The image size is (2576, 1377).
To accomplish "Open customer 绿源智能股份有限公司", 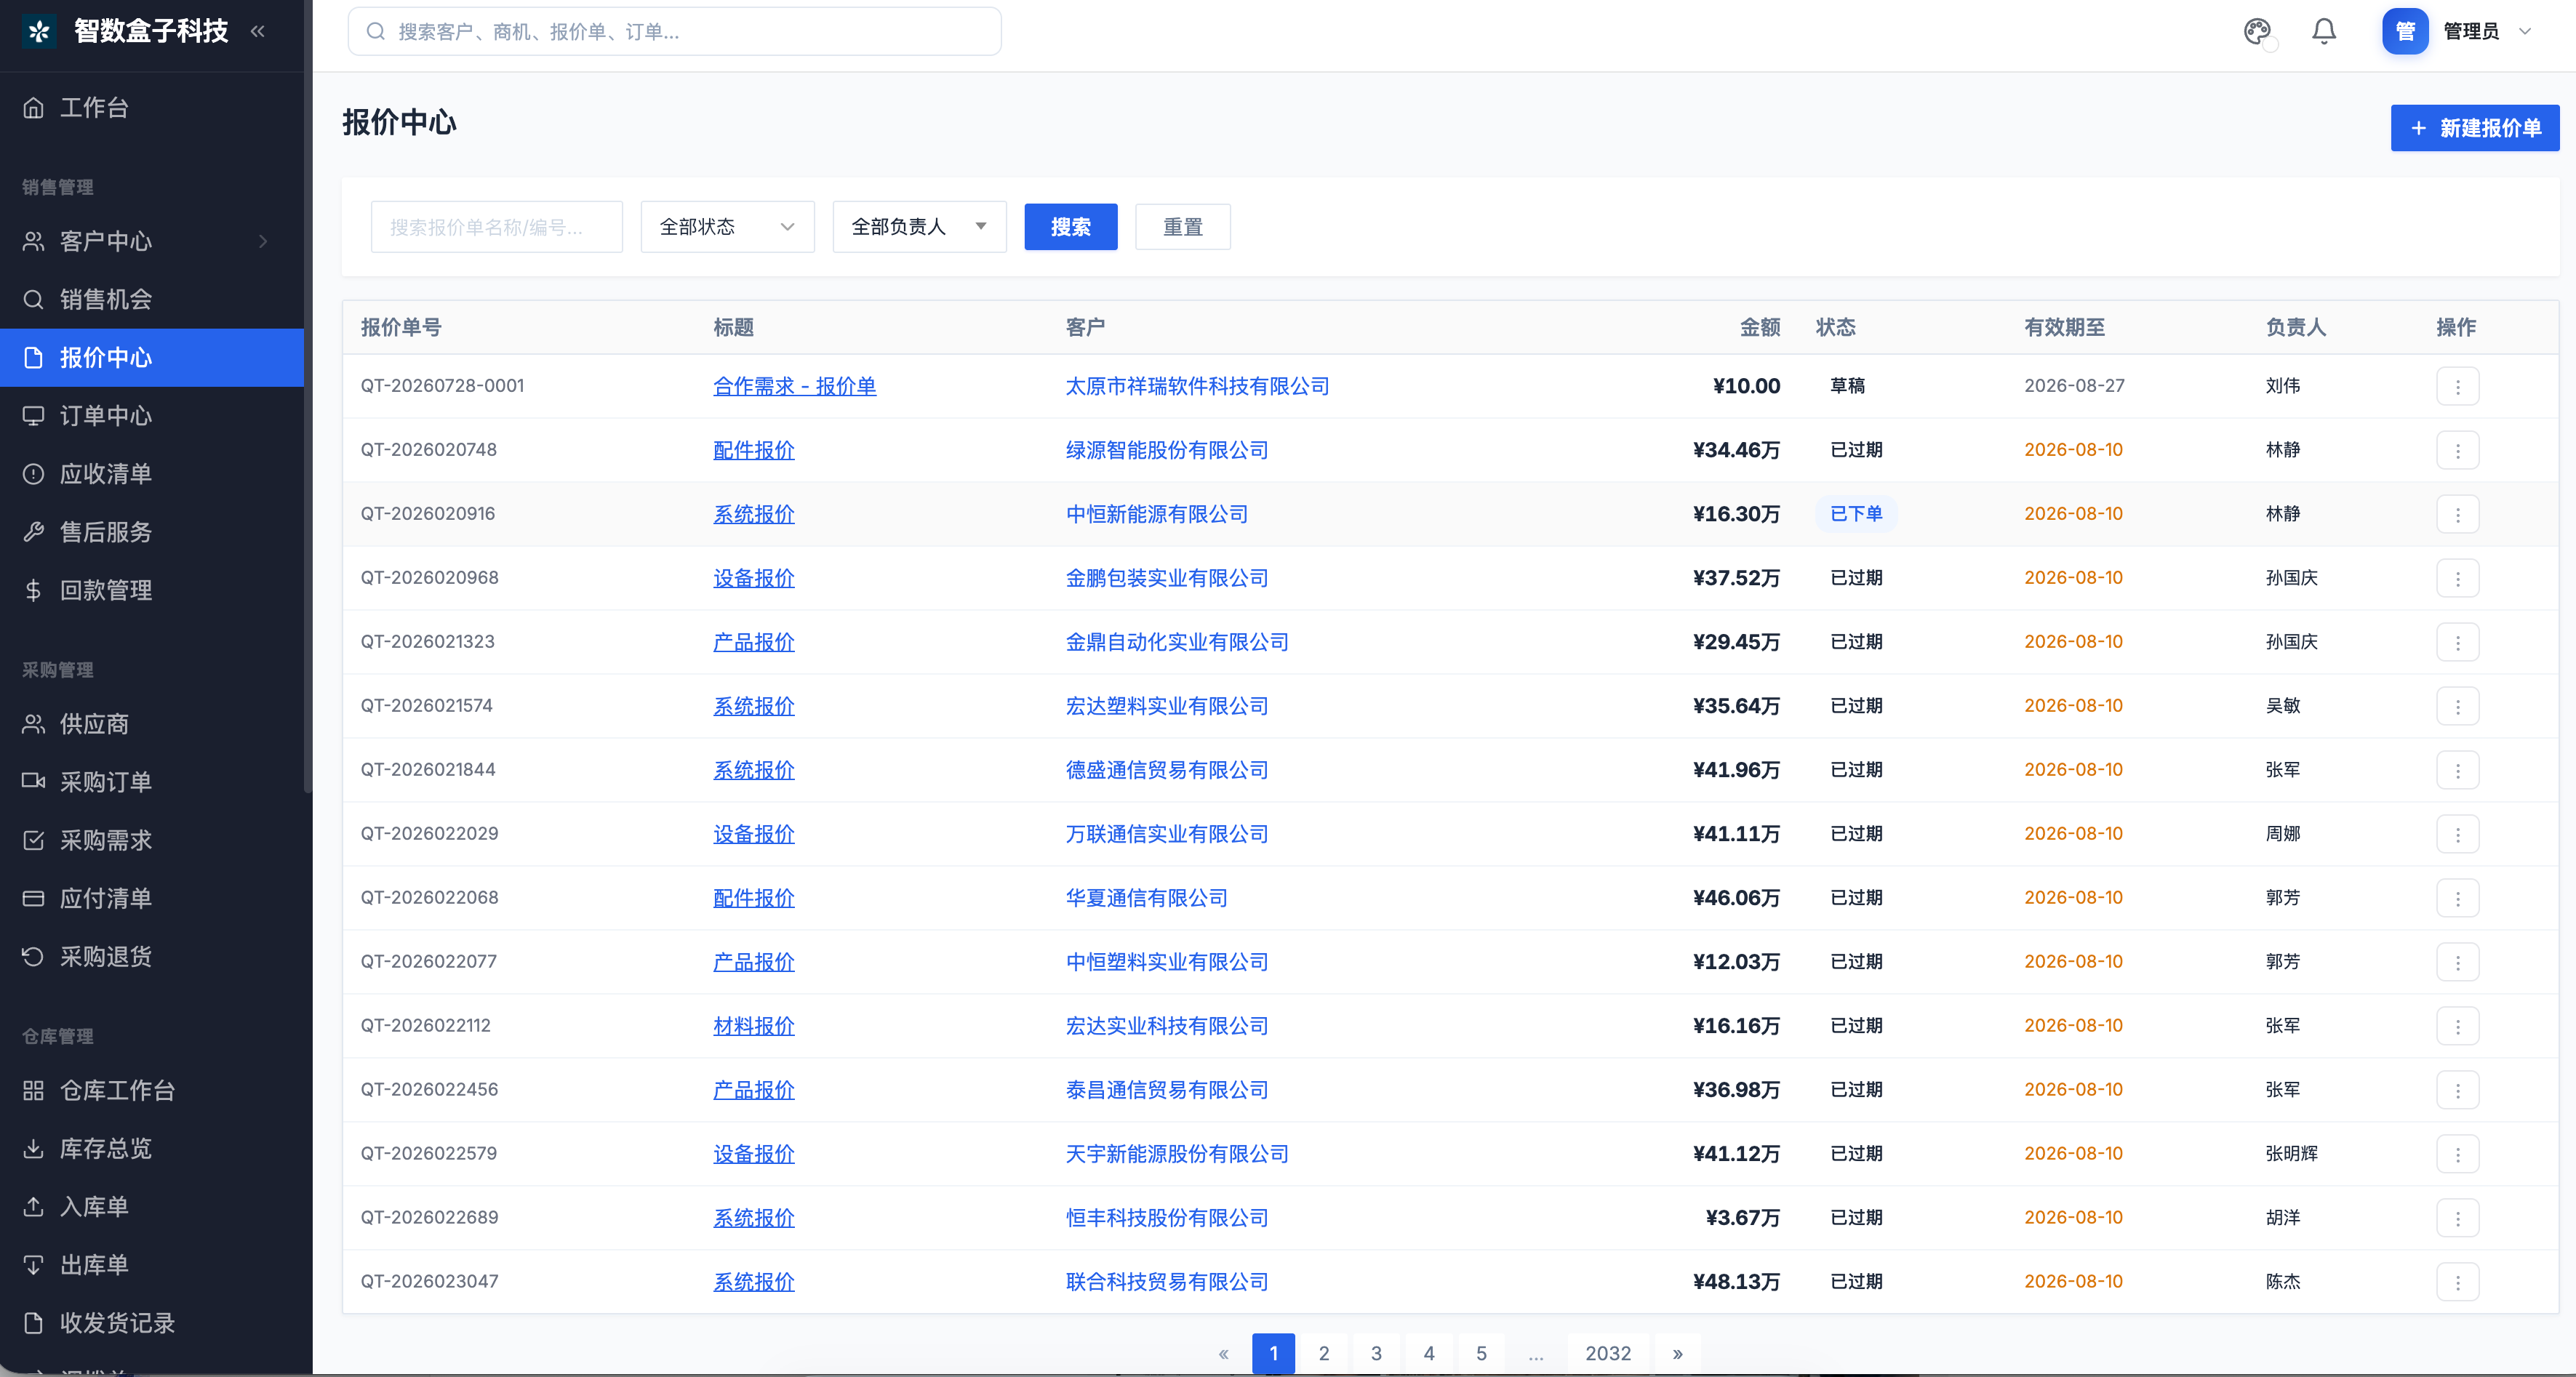I will click(1166, 450).
